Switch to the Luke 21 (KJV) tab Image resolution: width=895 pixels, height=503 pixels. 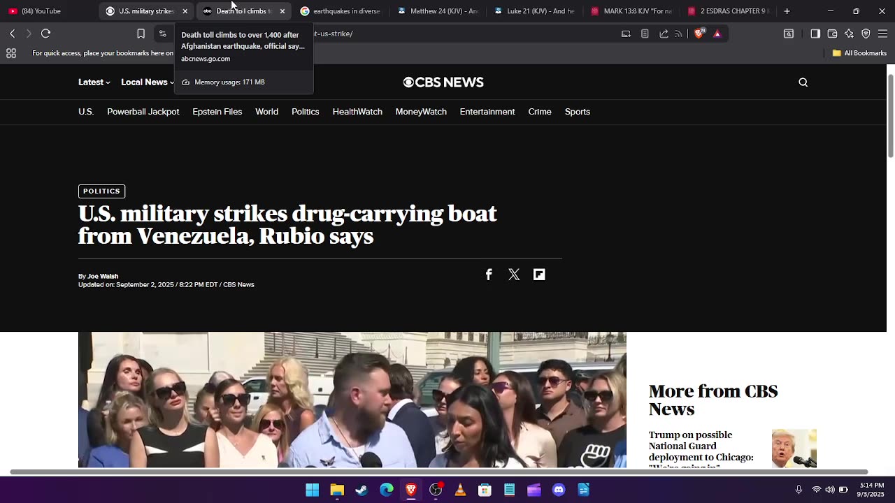[535, 11]
